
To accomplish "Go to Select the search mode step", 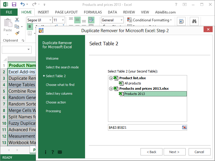I will pos(62,67).
